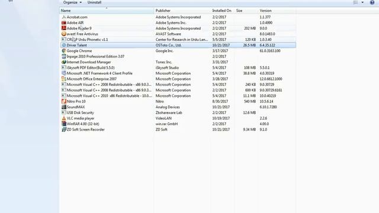Click the Google Inc. publisher cell
The width and height of the screenshot is (379, 213).
(x=165, y=51)
